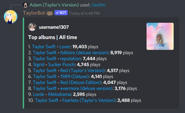Image resolution: width=185 pixels, height=113 pixels.
Task: Open the Sucker Punch album link
Action: pyautogui.click(x=61, y=64)
